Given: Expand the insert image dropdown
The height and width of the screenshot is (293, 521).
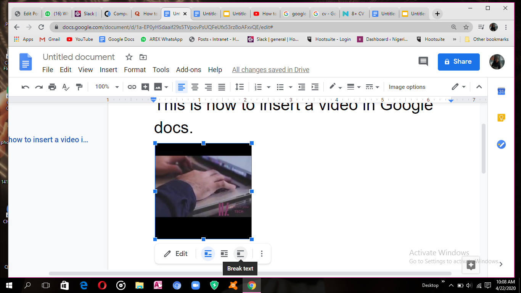Looking at the screenshot, I should point(167,87).
